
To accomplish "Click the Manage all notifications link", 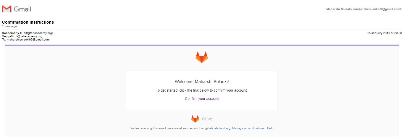I will tap(248, 128).
